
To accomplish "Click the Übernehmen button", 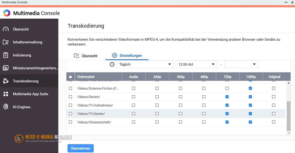I will point(81,148).
